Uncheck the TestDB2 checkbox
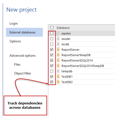The height and width of the screenshot is (119, 119). click(x=52, y=82)
